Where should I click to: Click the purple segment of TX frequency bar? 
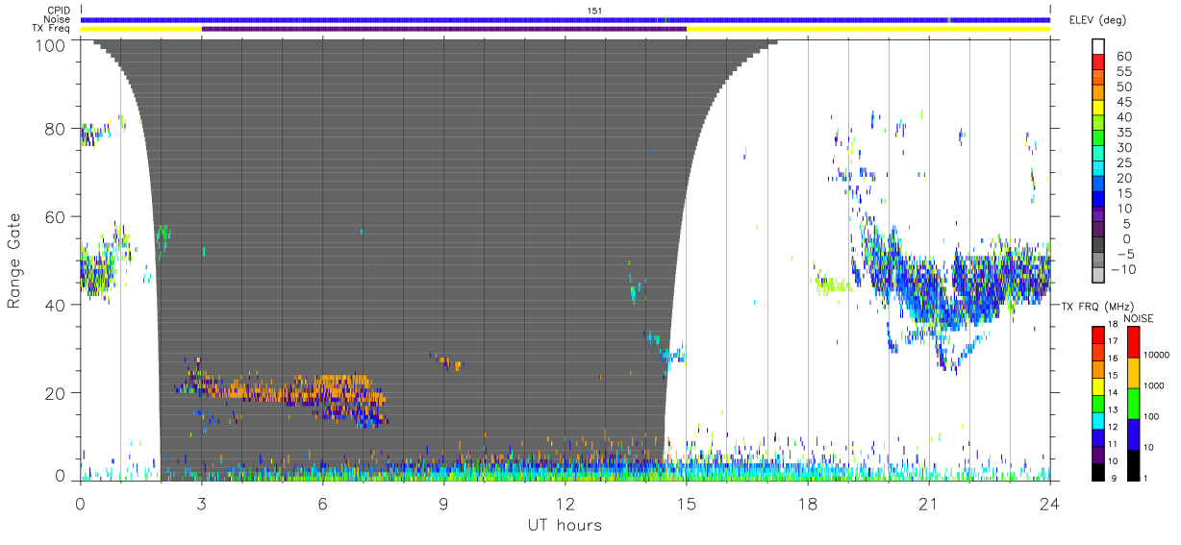[444, 29]
